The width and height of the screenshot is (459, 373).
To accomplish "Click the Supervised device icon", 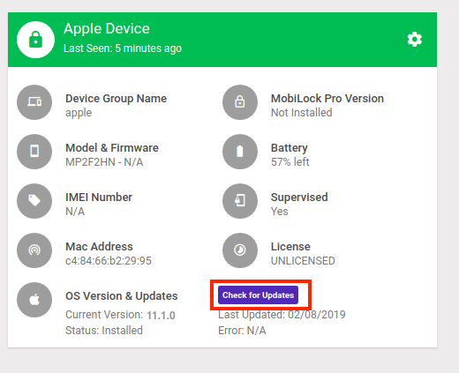I will [x=240, y=201].
